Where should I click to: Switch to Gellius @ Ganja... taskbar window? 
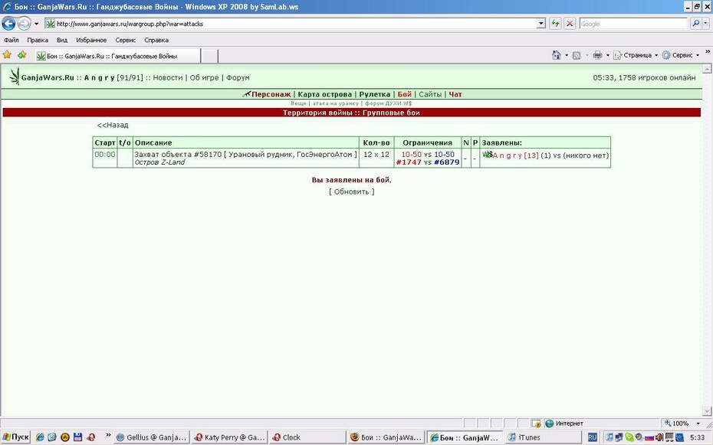coord(151,437)
